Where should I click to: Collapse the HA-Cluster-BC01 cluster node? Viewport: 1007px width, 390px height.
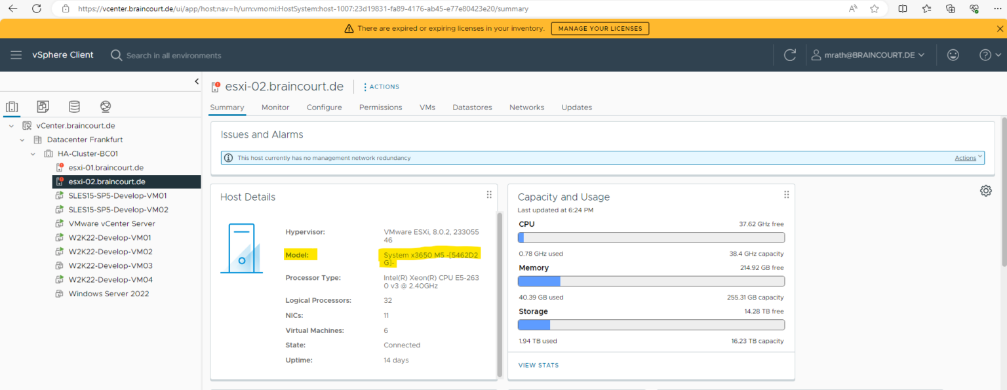tap(32, 153)
